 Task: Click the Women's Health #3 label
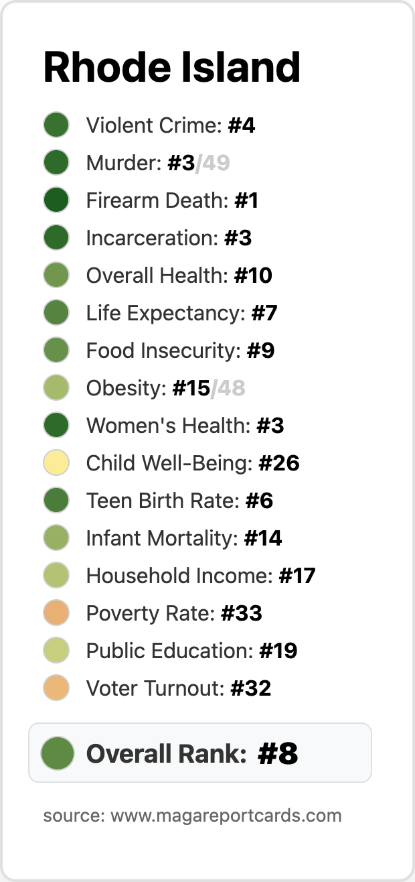coord(185,426)
